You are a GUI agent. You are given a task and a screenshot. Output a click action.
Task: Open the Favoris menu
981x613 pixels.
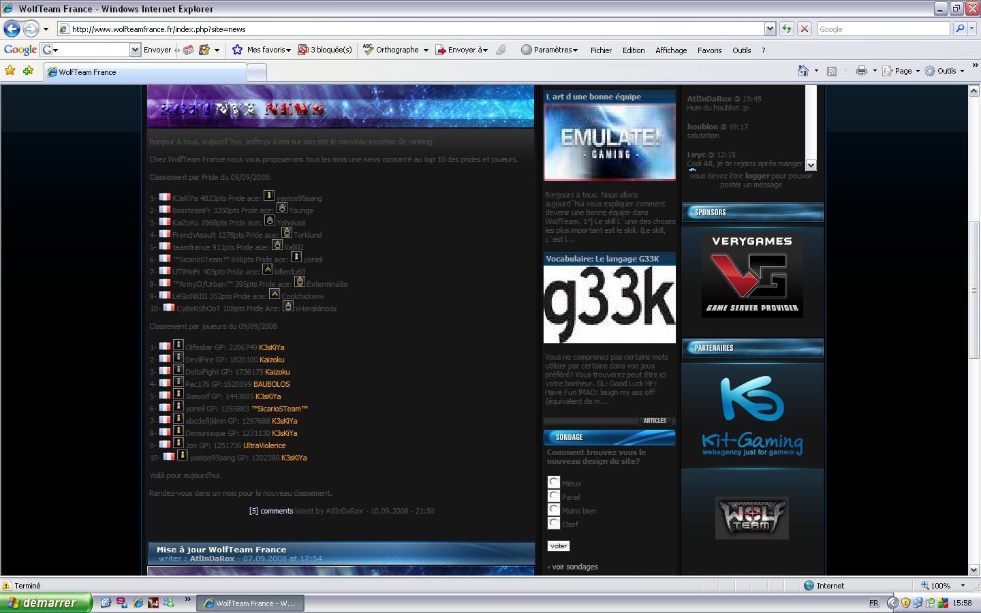point(709,50)
